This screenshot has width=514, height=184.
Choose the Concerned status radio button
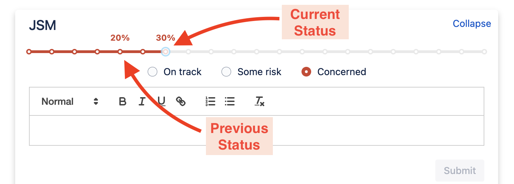tap(306, 72)
